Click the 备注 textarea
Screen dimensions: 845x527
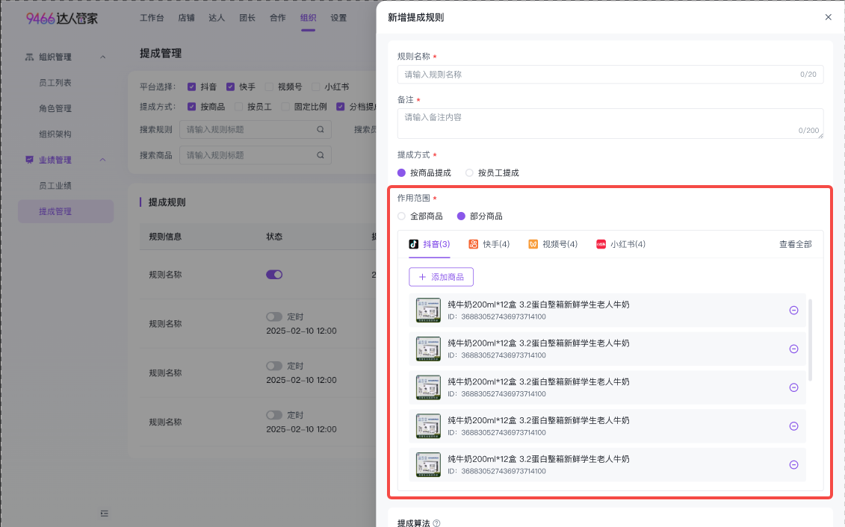coord(610,123)
